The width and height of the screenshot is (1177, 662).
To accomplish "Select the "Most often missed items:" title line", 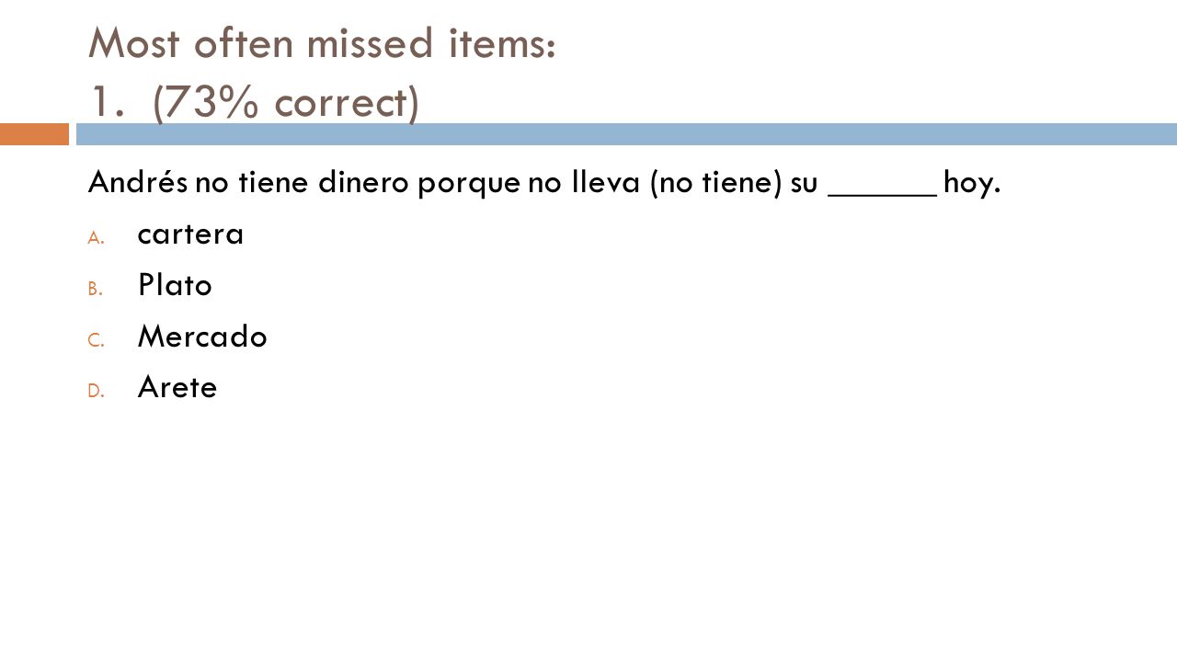I will click(322, 44).
